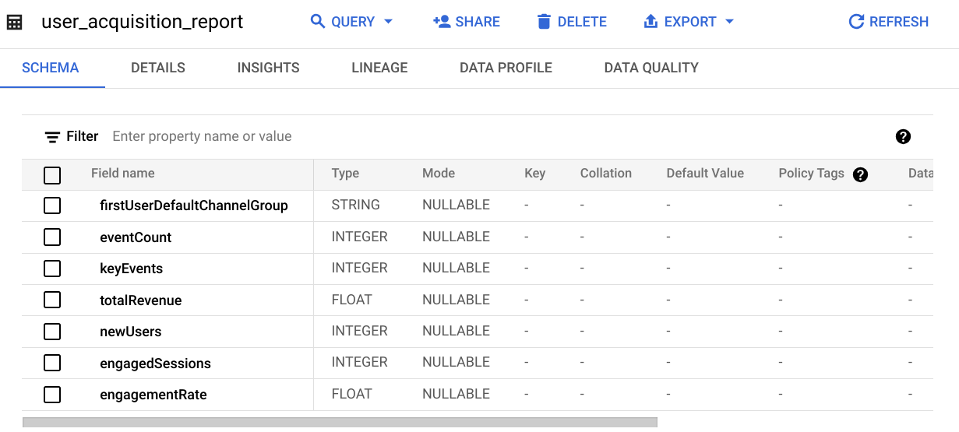Expand the Export dropdown arrow

click(730, 22)
